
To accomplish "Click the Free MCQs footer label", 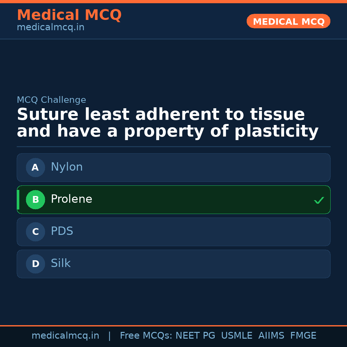I will tap(146, 336).
